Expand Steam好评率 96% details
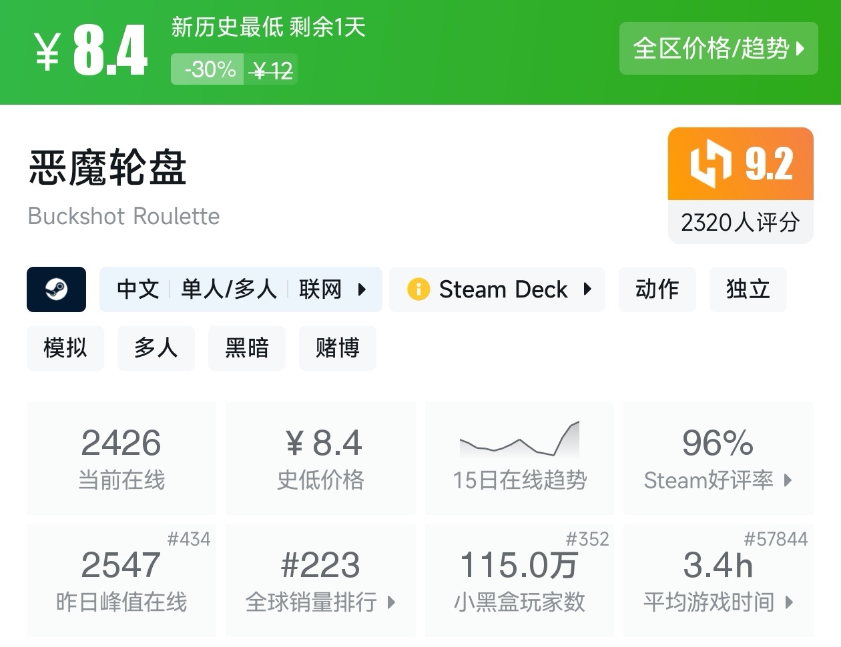Image resolution: width=841 pixels, height=647 pixels. pos(718,458)
